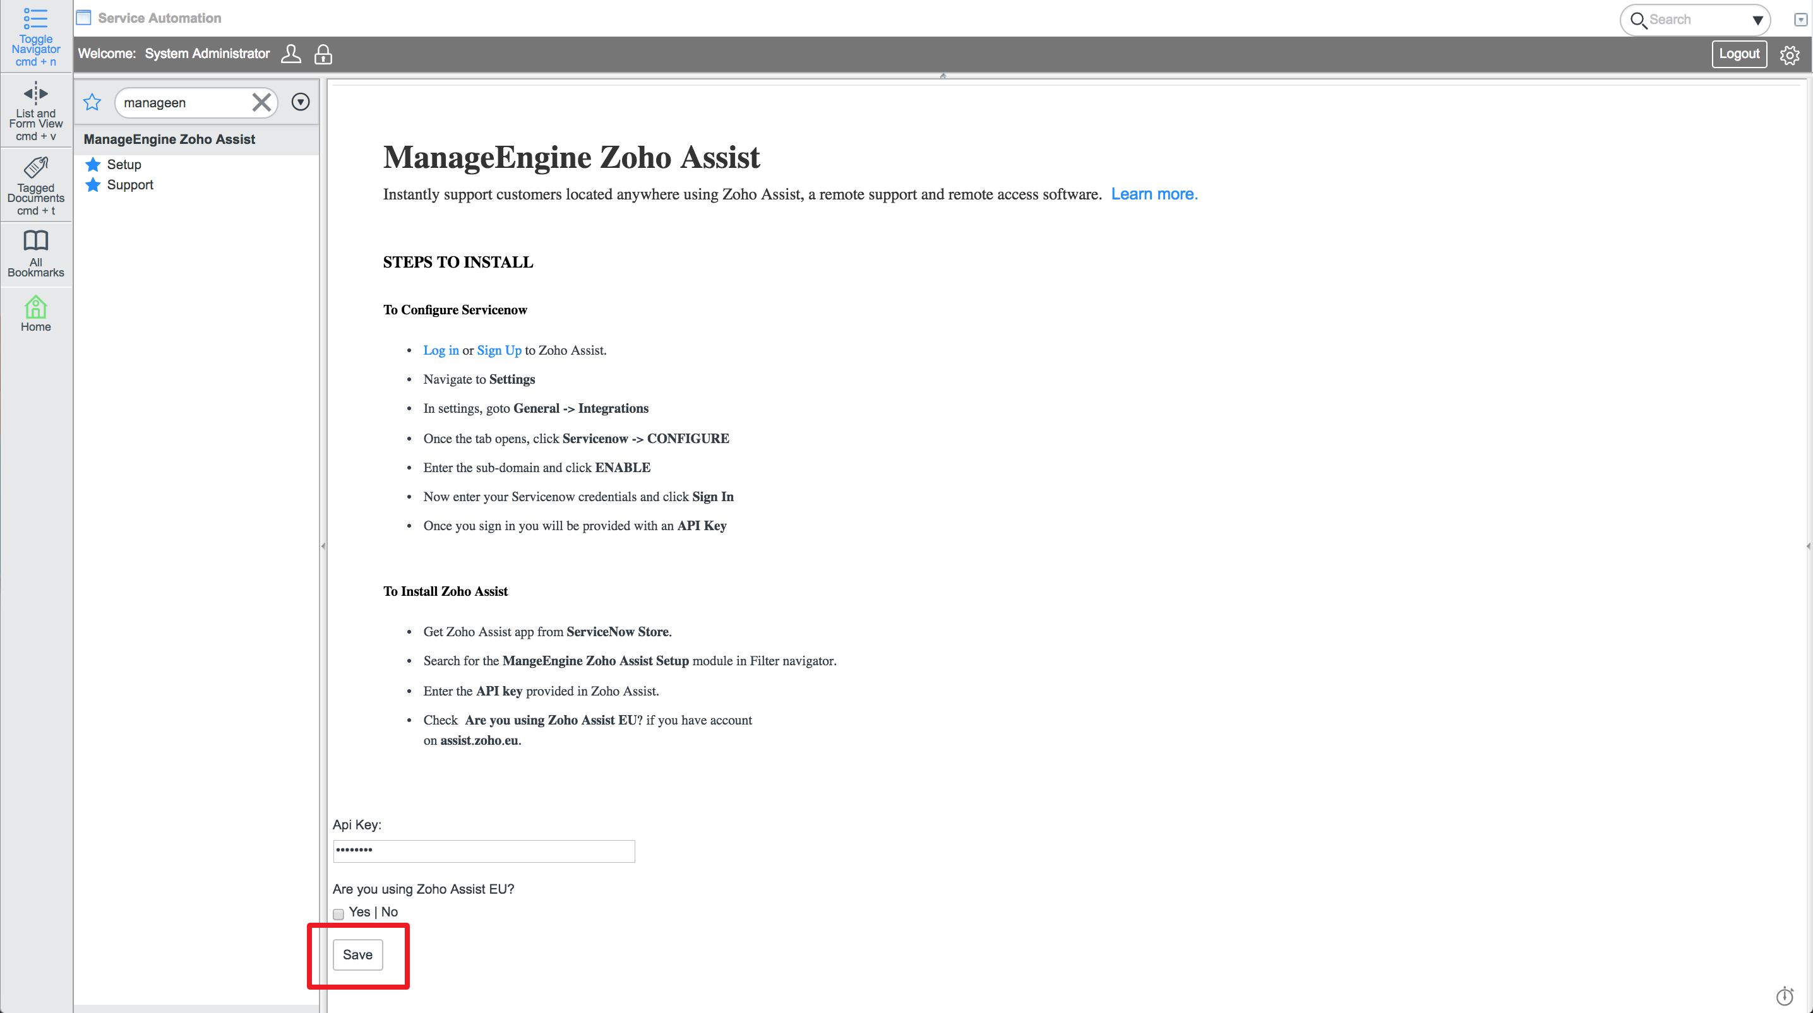The image size is (1813, 1013).
Task: Click the Toggle Navigator icon
Action: [35, 20]
